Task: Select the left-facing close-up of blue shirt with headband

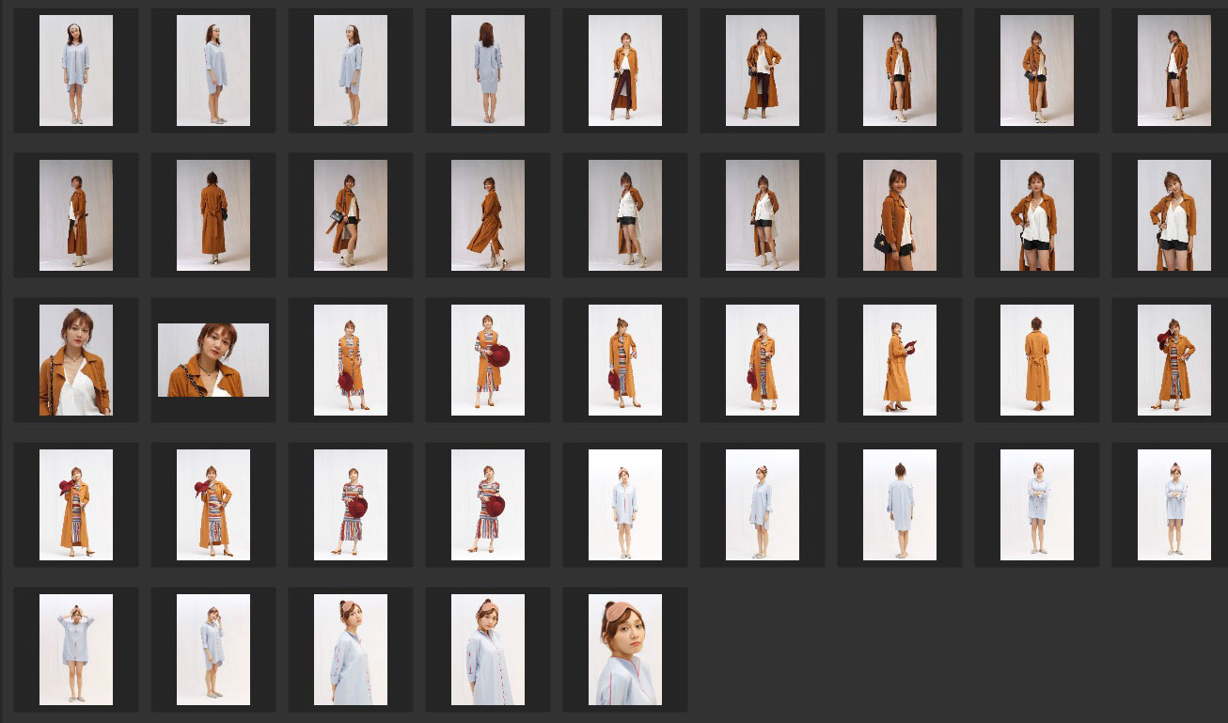Action: (350, 650)
